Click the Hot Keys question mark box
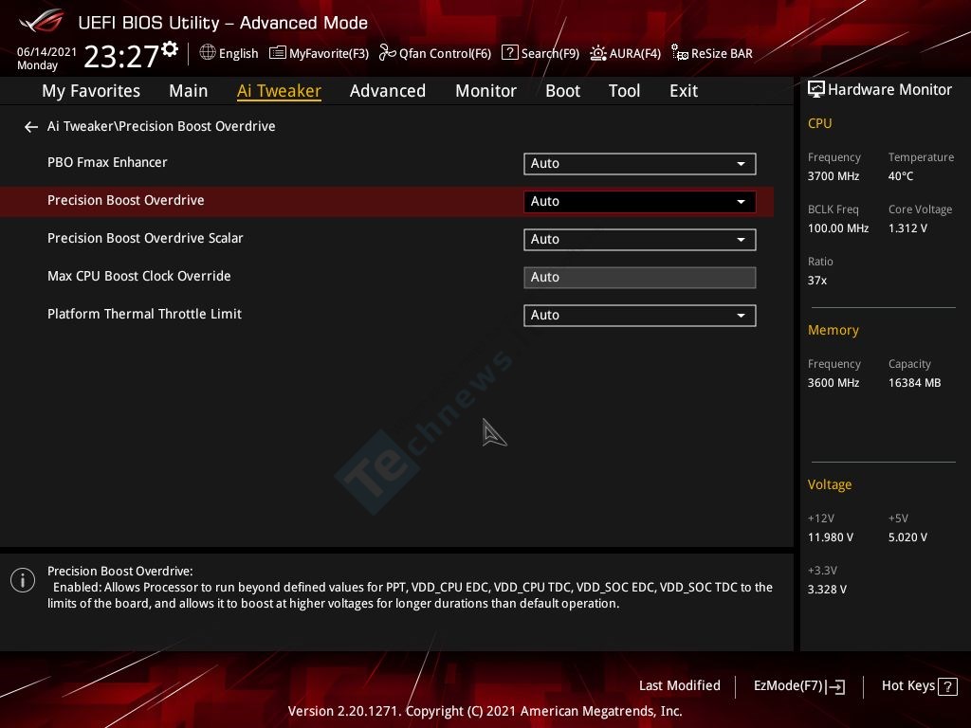 click(x=947, y=686)
